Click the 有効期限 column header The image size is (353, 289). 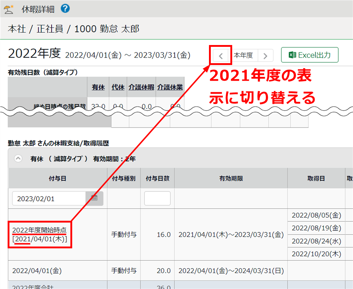[x=231, y=179]
